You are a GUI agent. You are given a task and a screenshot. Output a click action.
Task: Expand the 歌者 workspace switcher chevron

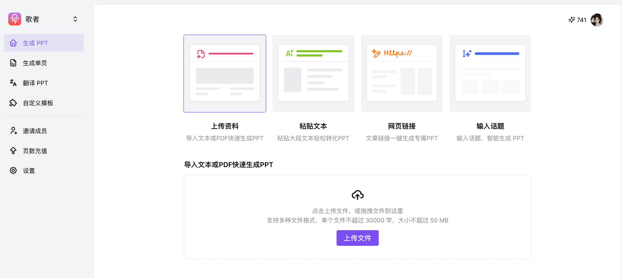click(x=75, y=19)
